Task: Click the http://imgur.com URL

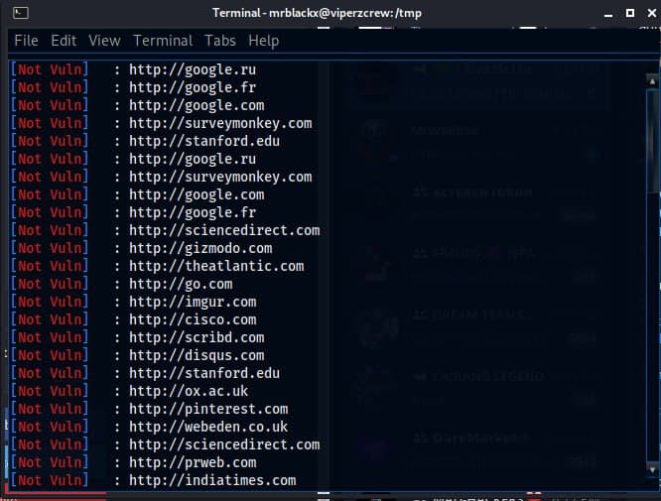Action: [x=192, y=302]
